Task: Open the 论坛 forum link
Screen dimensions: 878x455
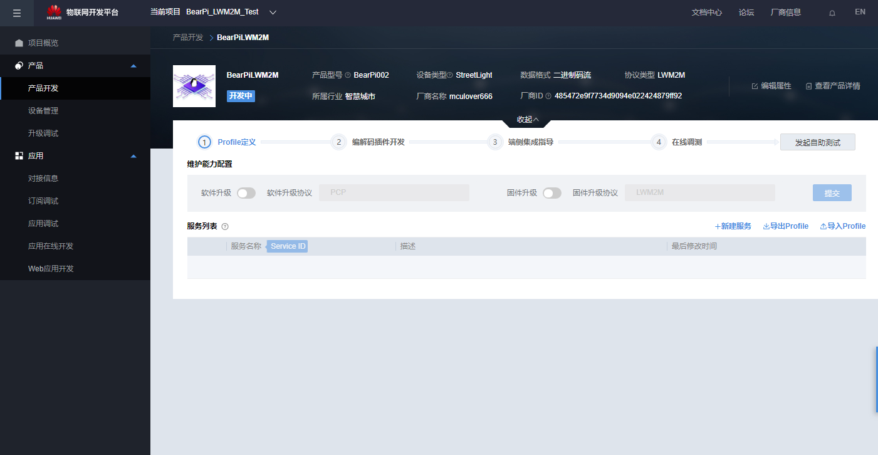Action: point(746,13)
